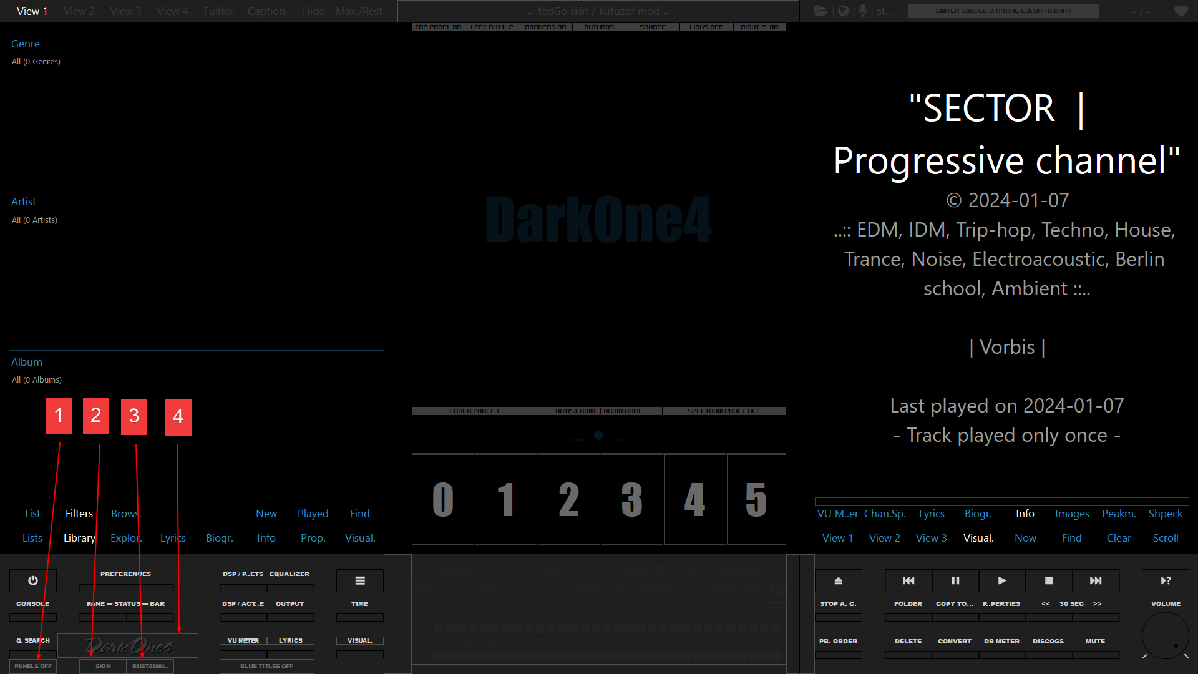The height and width of the screenshot is (674, 1198).
Task: Click the microphone icon in top bar
Action: [863, 11]
